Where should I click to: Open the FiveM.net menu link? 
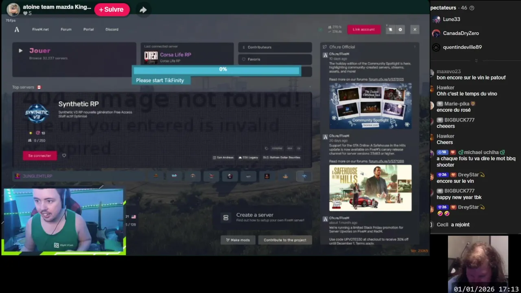click(40, 29)
